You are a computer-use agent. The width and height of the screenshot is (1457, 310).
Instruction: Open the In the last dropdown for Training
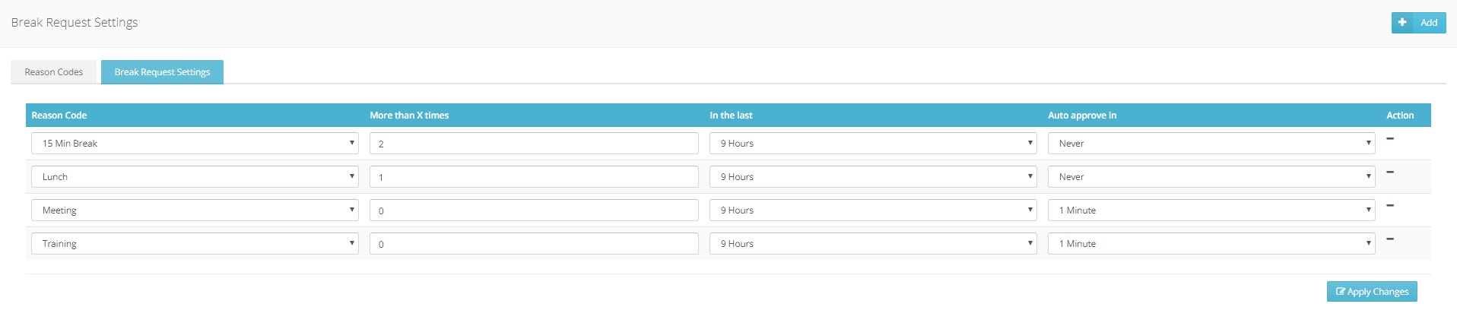(x=872, y=244)
